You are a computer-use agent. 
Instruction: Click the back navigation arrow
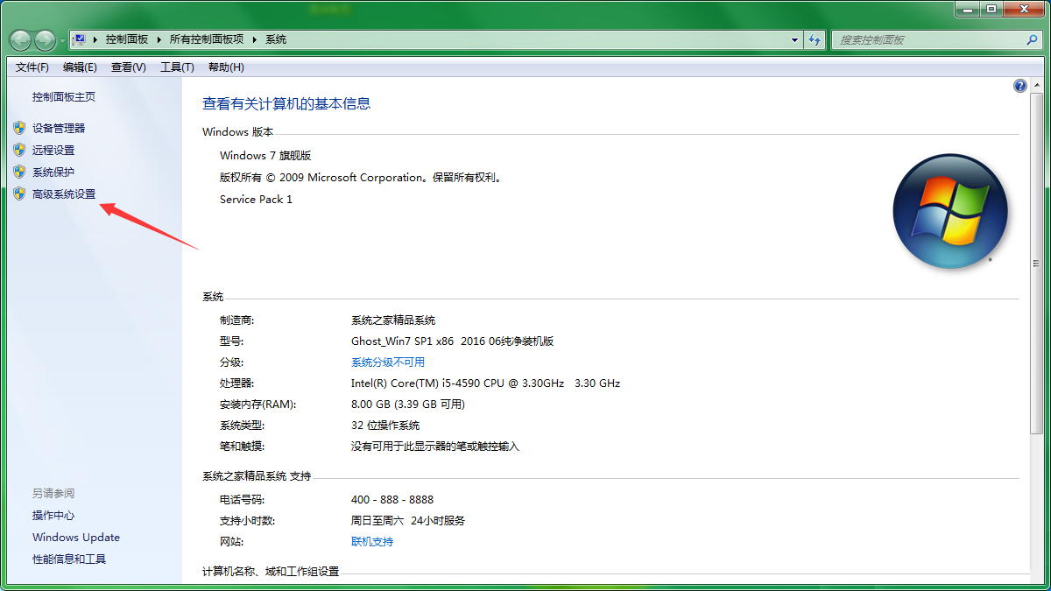(x=19, y=39)
